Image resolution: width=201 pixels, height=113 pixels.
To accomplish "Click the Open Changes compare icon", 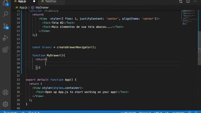I will tap(181, 1).
